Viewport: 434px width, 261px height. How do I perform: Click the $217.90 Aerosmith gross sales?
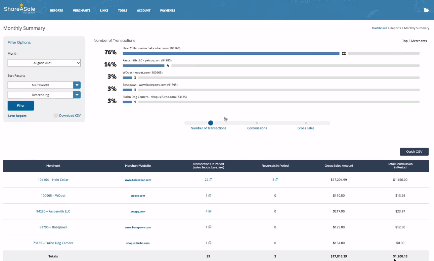click(339, 211)
